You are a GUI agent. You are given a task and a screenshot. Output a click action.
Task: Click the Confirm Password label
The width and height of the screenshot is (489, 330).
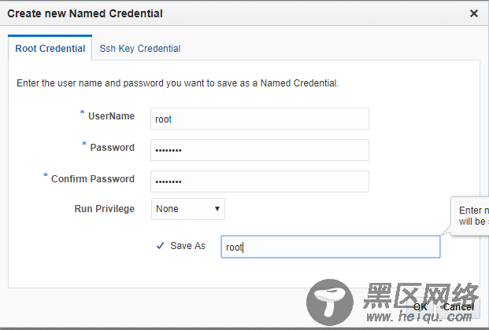coord(93,179)
